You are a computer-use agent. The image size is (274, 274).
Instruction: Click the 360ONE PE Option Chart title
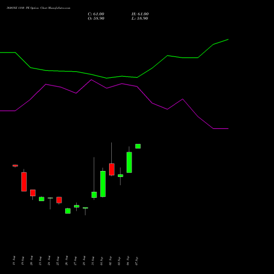[x=38, y=8]
